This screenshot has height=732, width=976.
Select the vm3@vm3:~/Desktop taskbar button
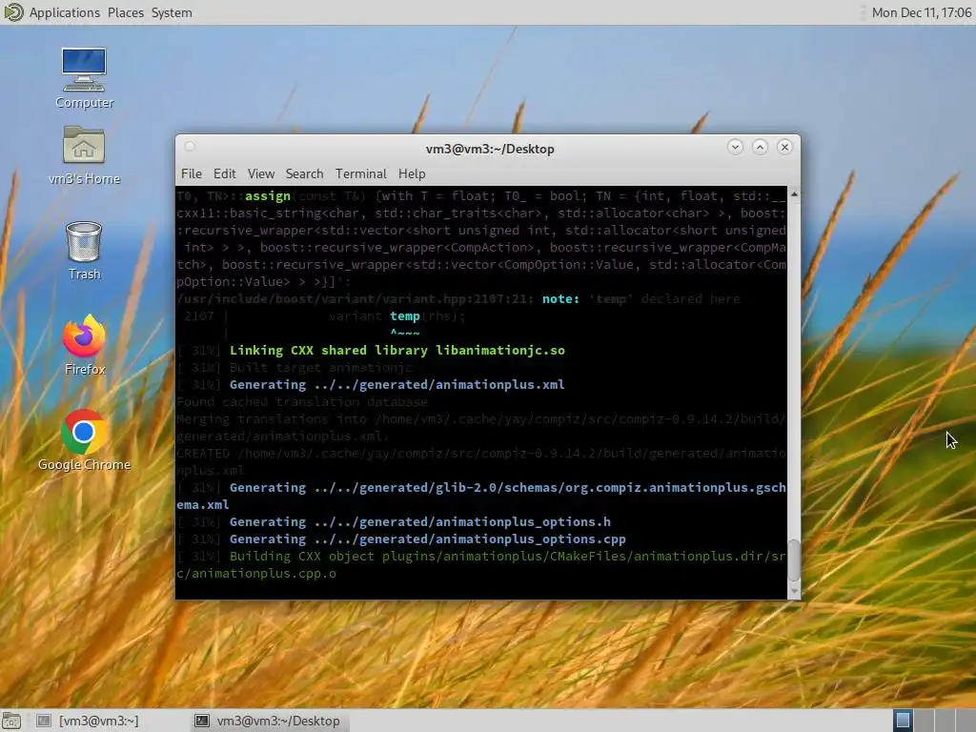pyautogui.click(x=268, y=721)
